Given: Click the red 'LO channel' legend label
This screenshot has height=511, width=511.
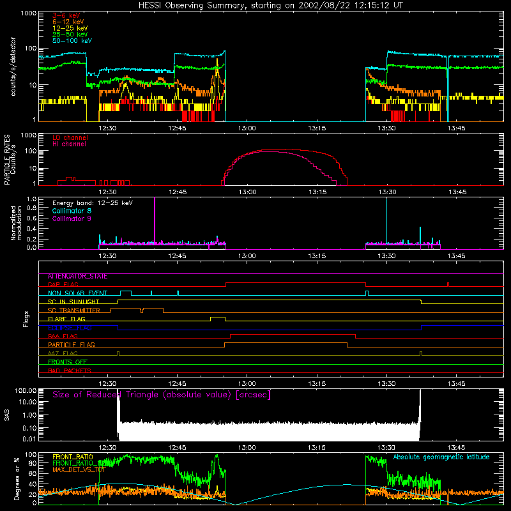Looking at the screenshot, I should (70, 137).
